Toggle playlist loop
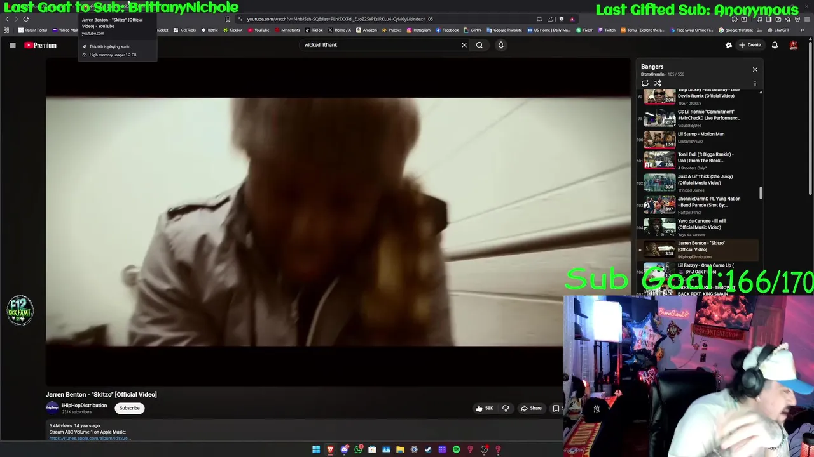Screen dimensions: 814x457 point(645,83)
